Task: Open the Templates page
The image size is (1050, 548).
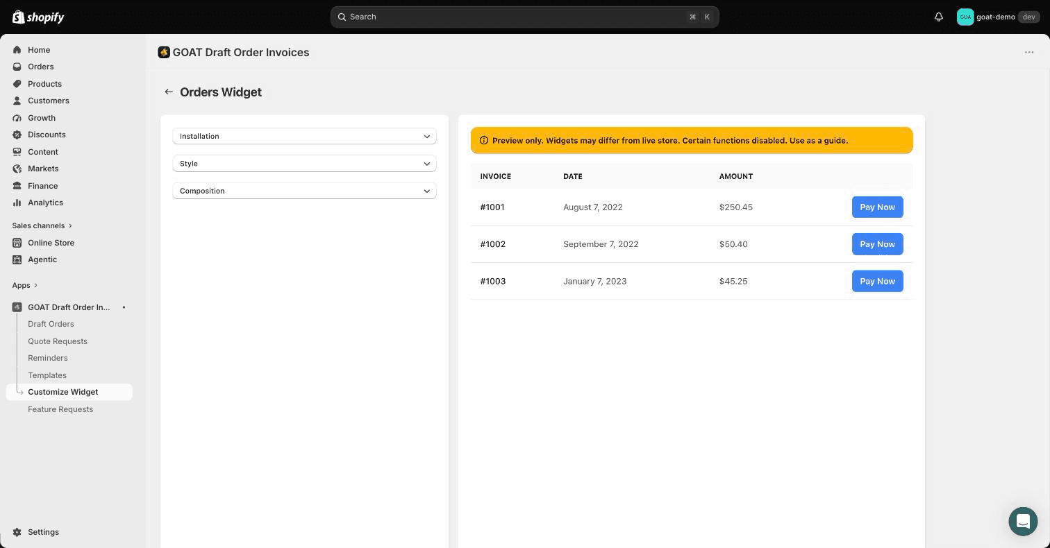Action: pyautogui.click(x=47, y=375)
